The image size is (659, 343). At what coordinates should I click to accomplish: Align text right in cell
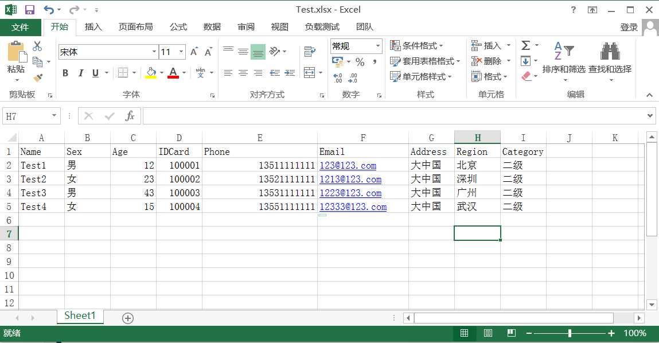[258, 73]
